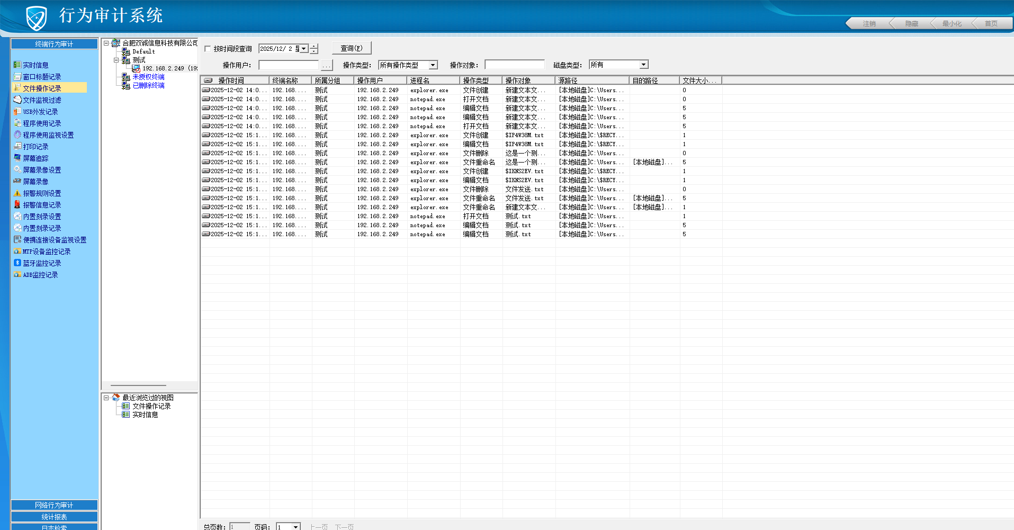Viewport: 1014px width, 530px height.
Task: Open 实时信息 in the sidebar
Action: tap(35, 65)
